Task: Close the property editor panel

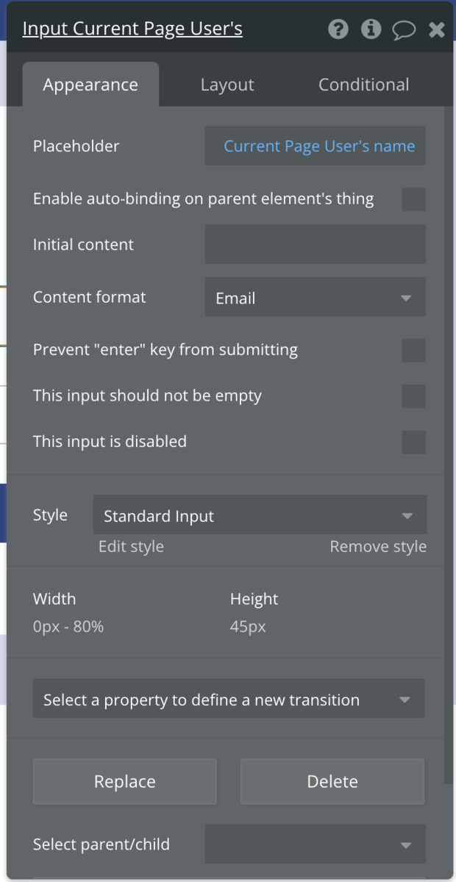Action: pos(437,29)
